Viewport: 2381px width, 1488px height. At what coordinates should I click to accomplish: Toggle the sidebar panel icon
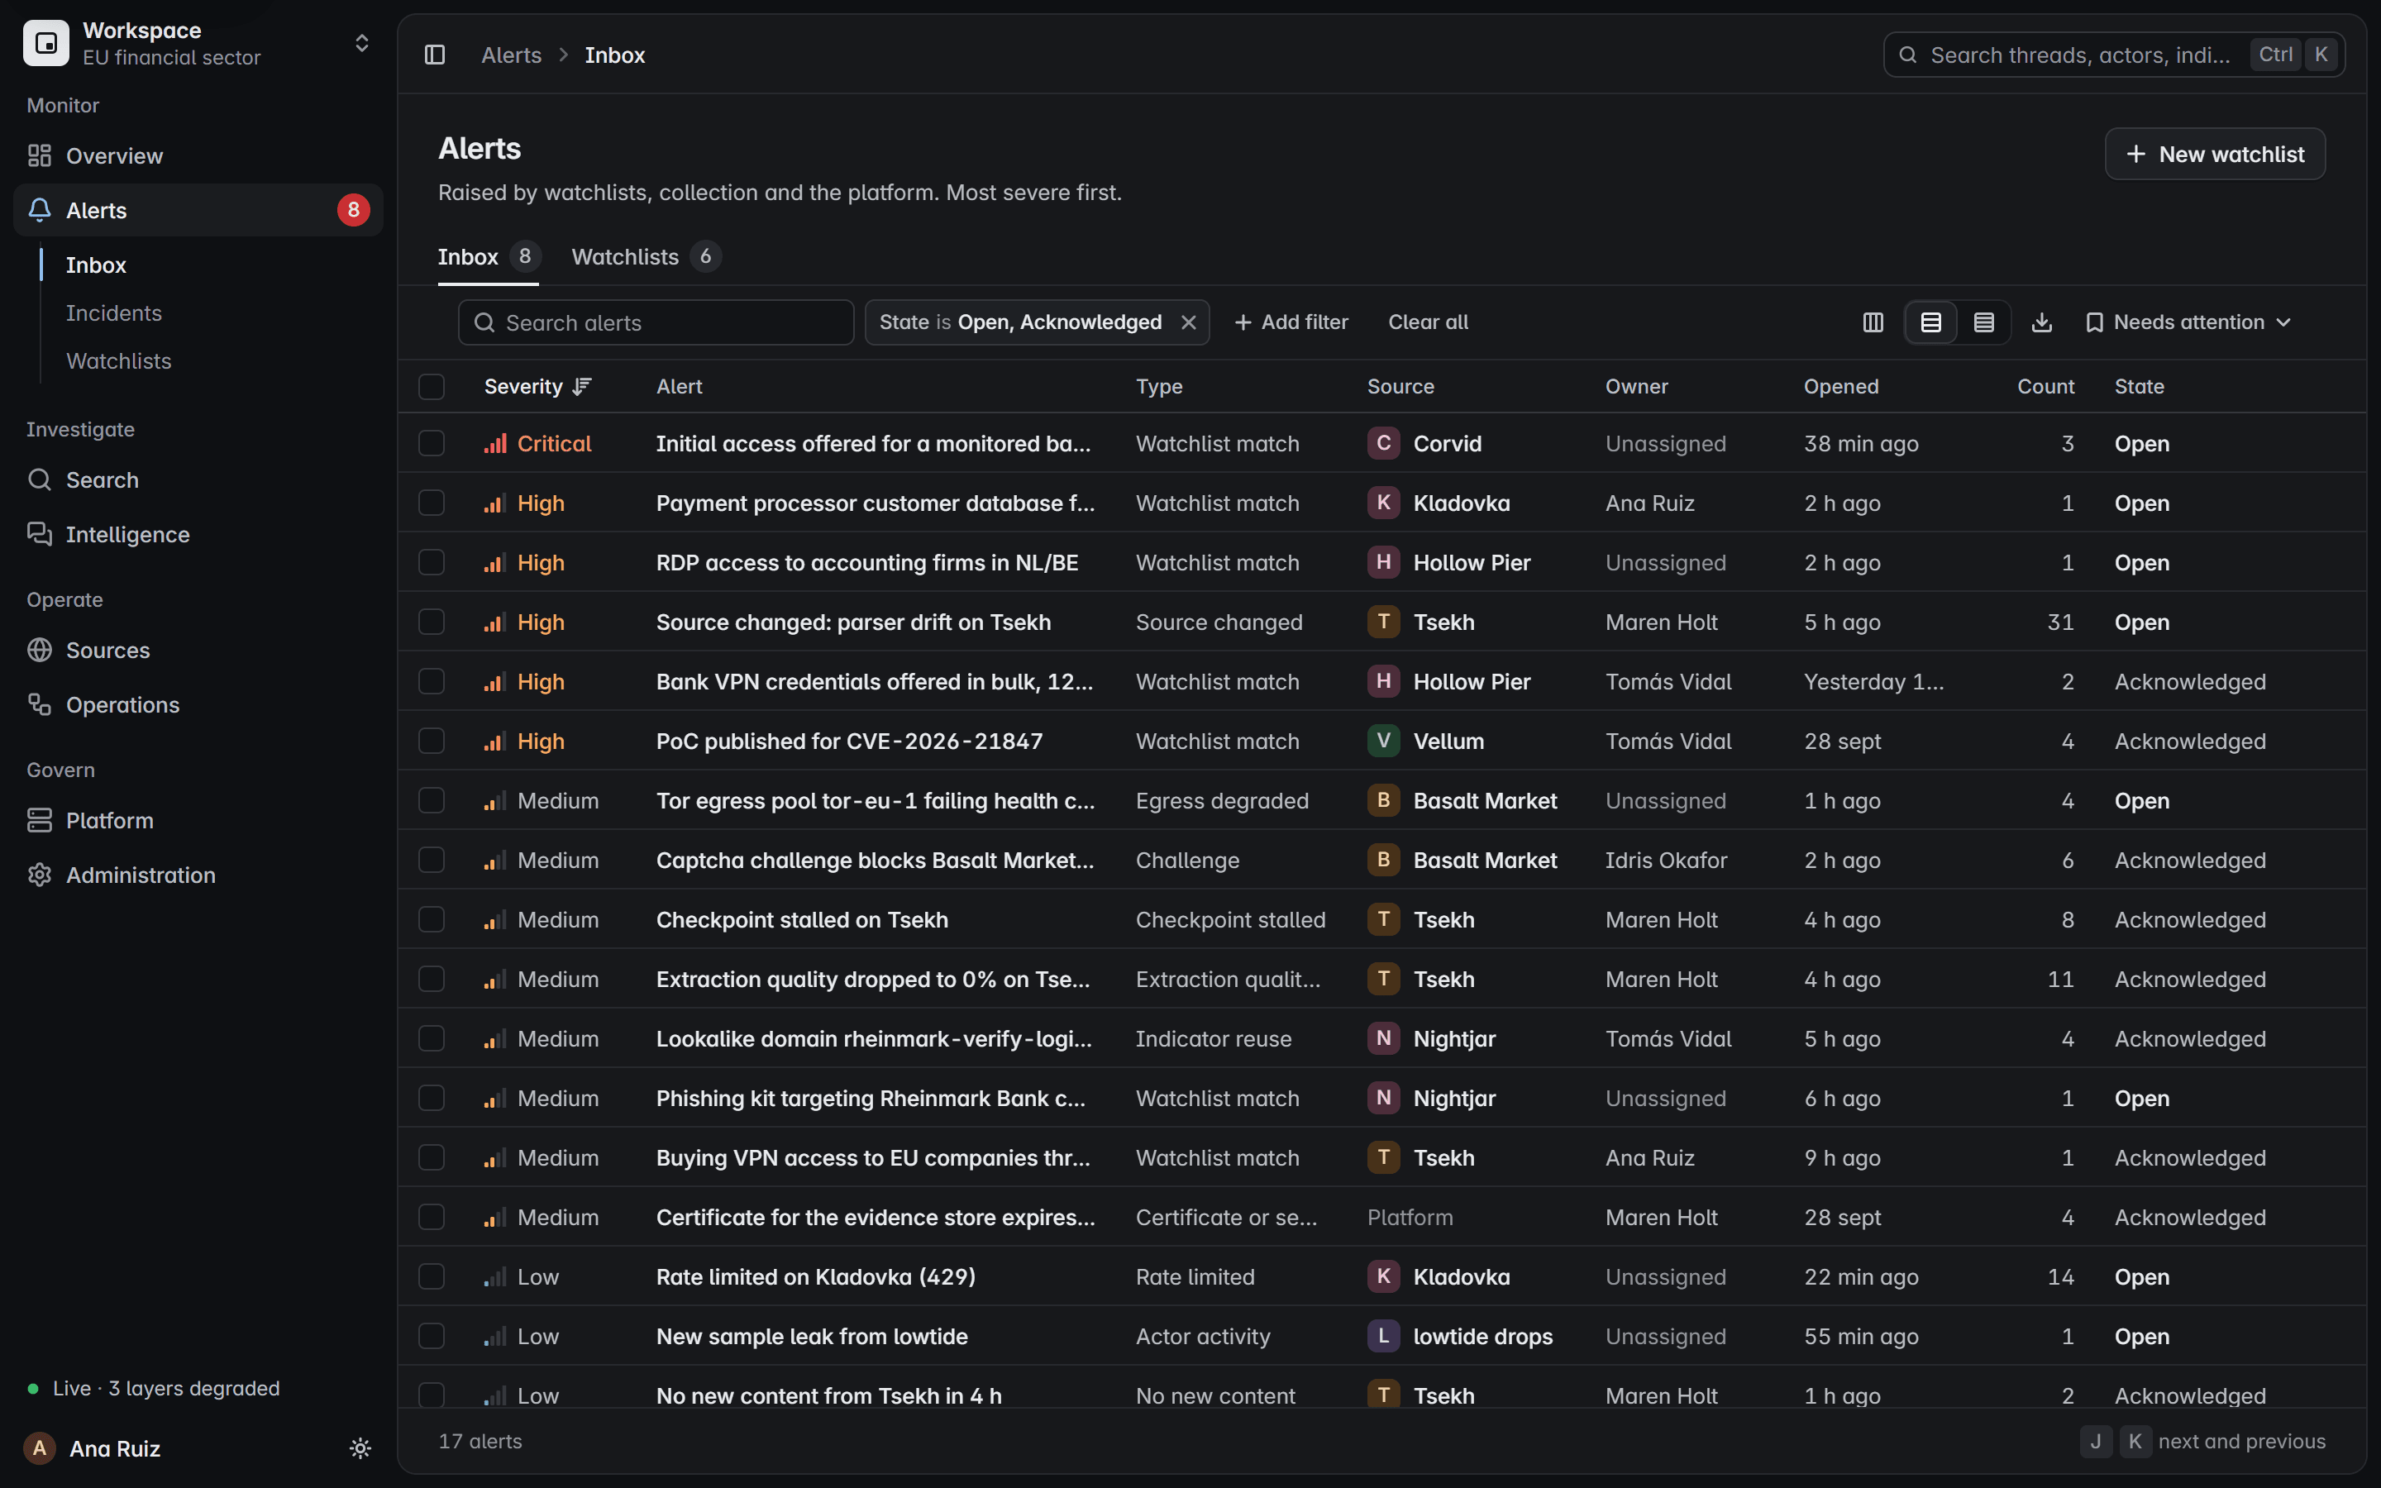pos(435,55)
